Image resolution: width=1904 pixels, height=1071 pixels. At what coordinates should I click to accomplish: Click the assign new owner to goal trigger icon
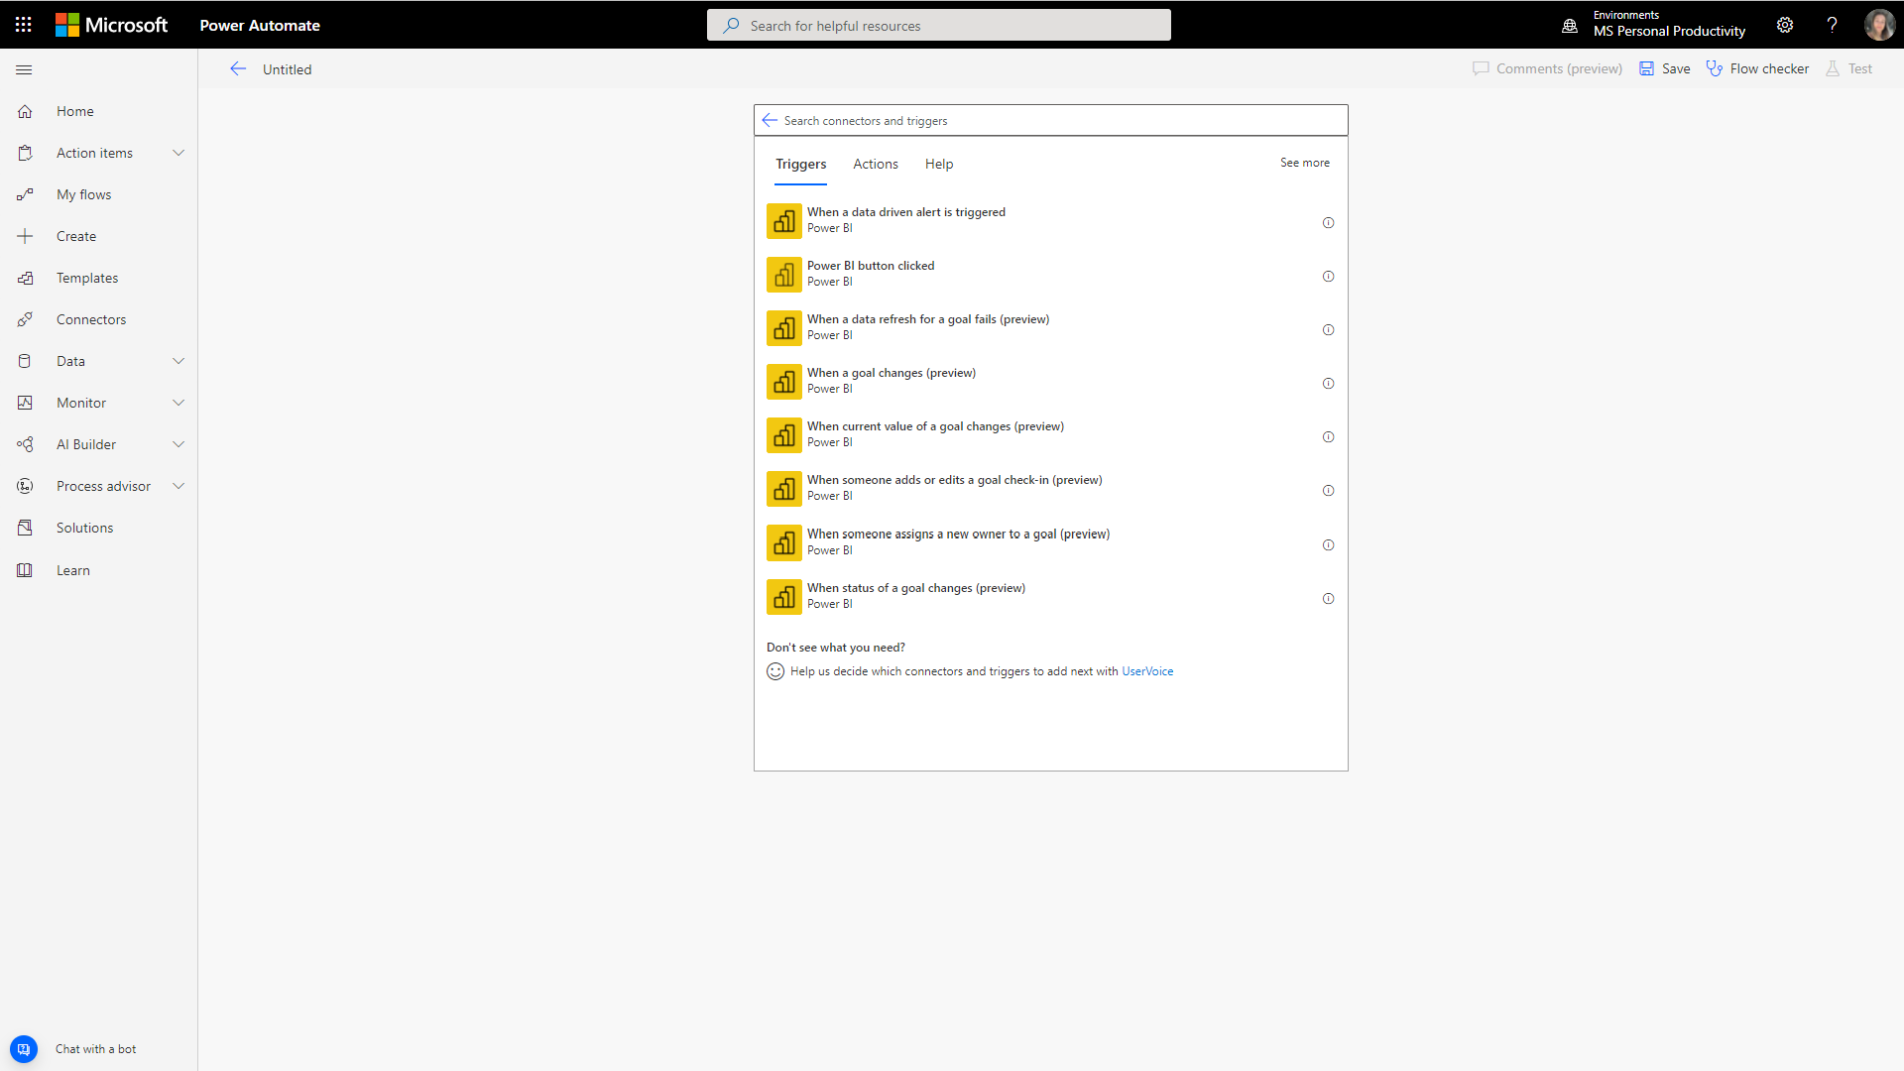click(783, 541)
